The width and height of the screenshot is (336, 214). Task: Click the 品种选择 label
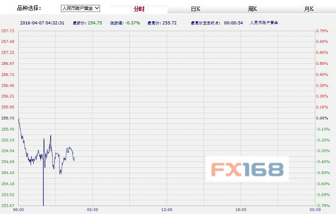(29, 8)
